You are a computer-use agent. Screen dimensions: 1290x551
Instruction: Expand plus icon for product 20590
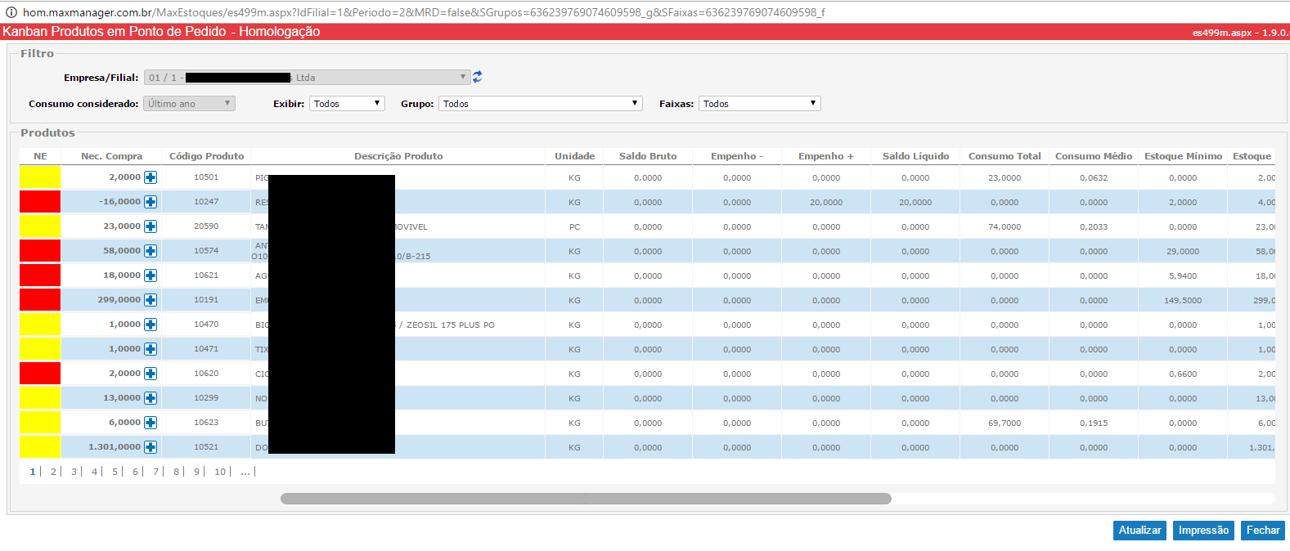[151, 226]
